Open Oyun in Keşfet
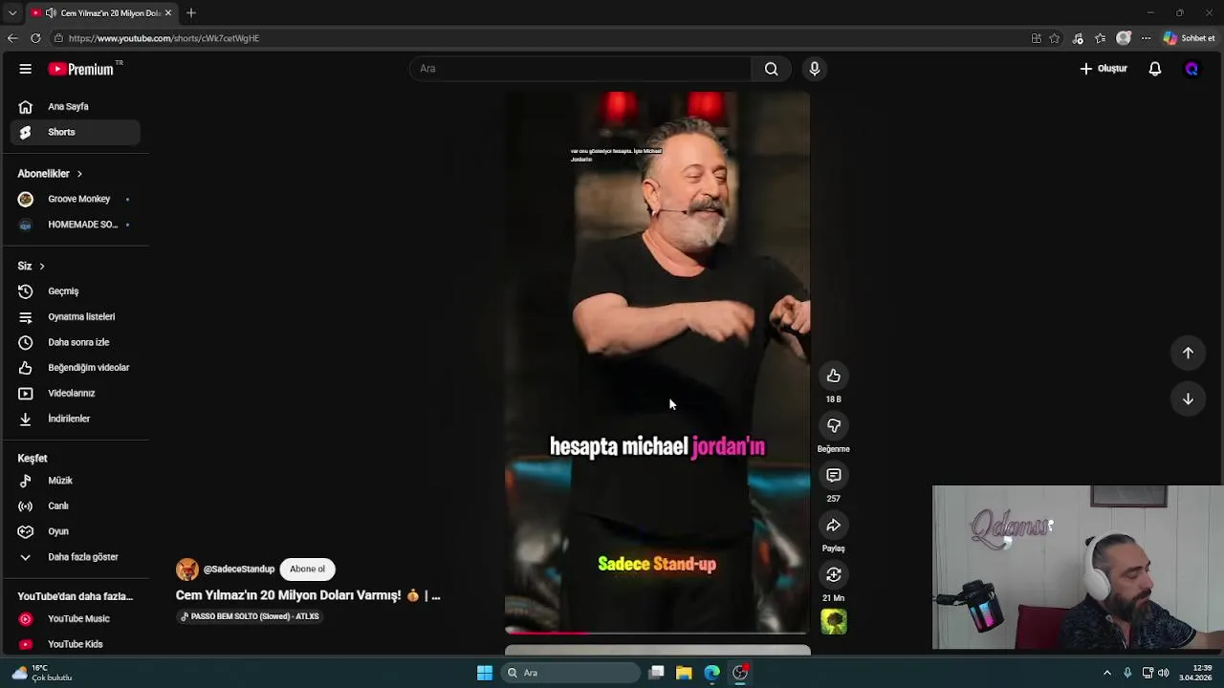Screen dimensions: 1224x688 coord(75,531)
